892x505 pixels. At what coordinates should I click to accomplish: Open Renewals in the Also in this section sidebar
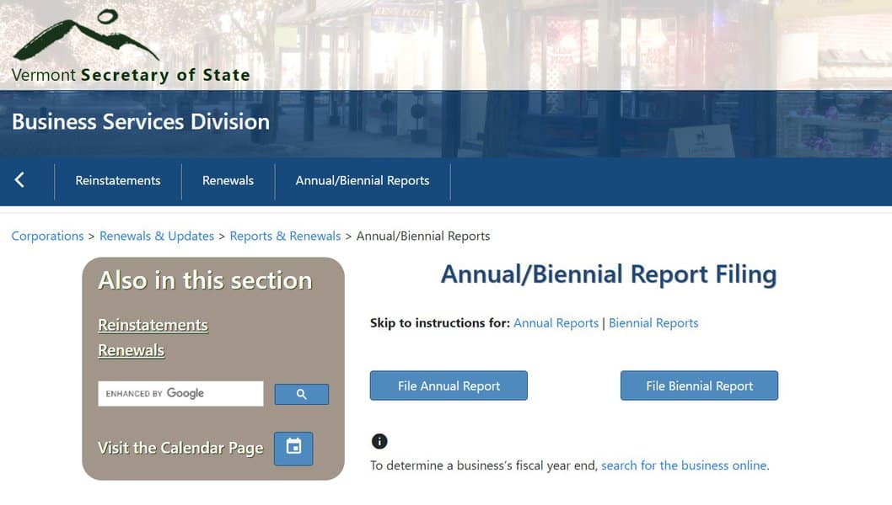pos(131,350)
